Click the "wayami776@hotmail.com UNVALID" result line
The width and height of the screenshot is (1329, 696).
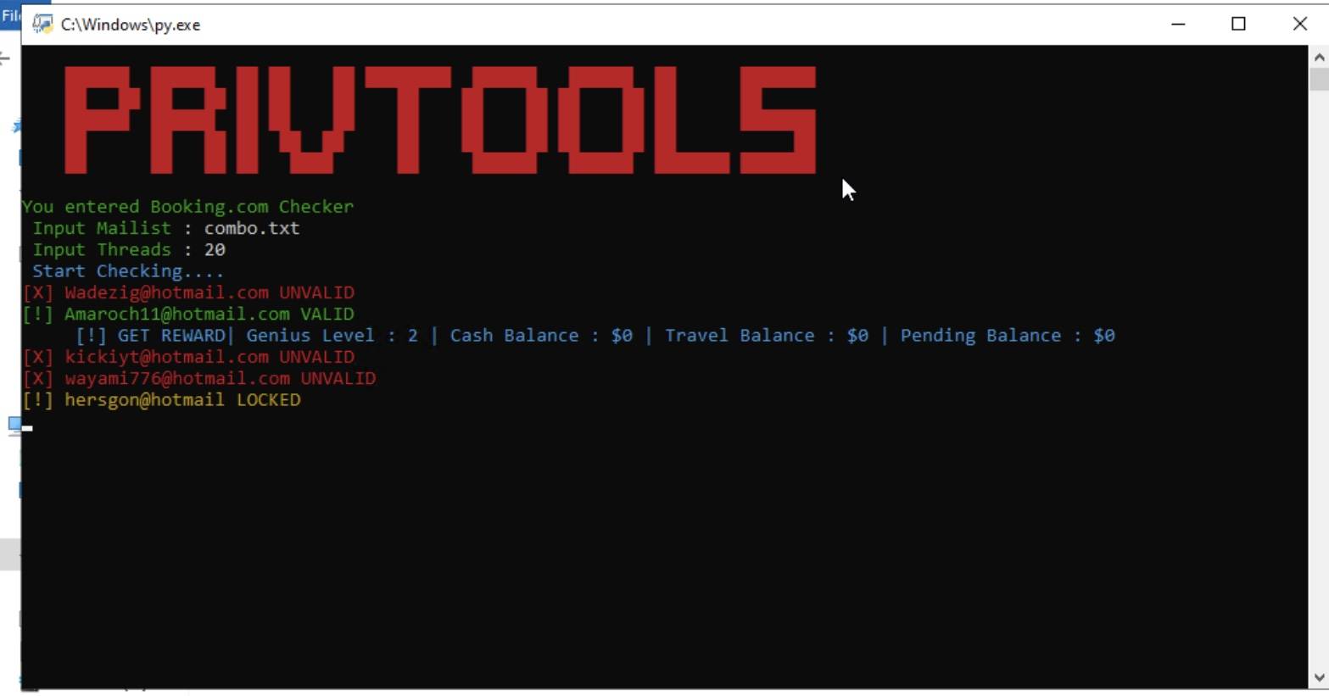click(199, 378)
